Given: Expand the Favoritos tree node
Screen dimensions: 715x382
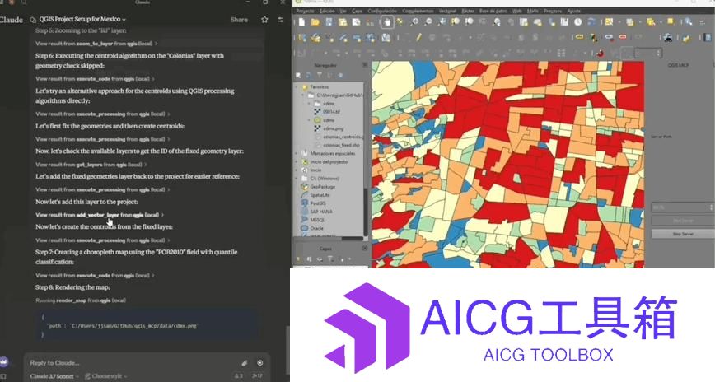Looking at the screenshot, I should [297, 86].
